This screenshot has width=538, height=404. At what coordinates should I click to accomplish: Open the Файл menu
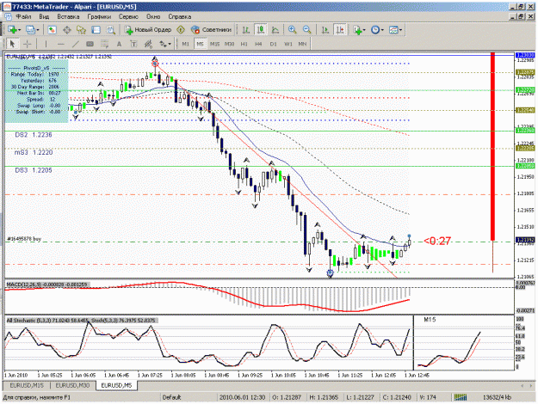pyautogui.click(x=23, y=17)
